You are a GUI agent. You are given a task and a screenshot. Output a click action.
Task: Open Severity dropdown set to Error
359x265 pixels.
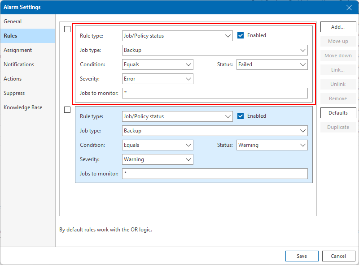[x=158, y=79]
